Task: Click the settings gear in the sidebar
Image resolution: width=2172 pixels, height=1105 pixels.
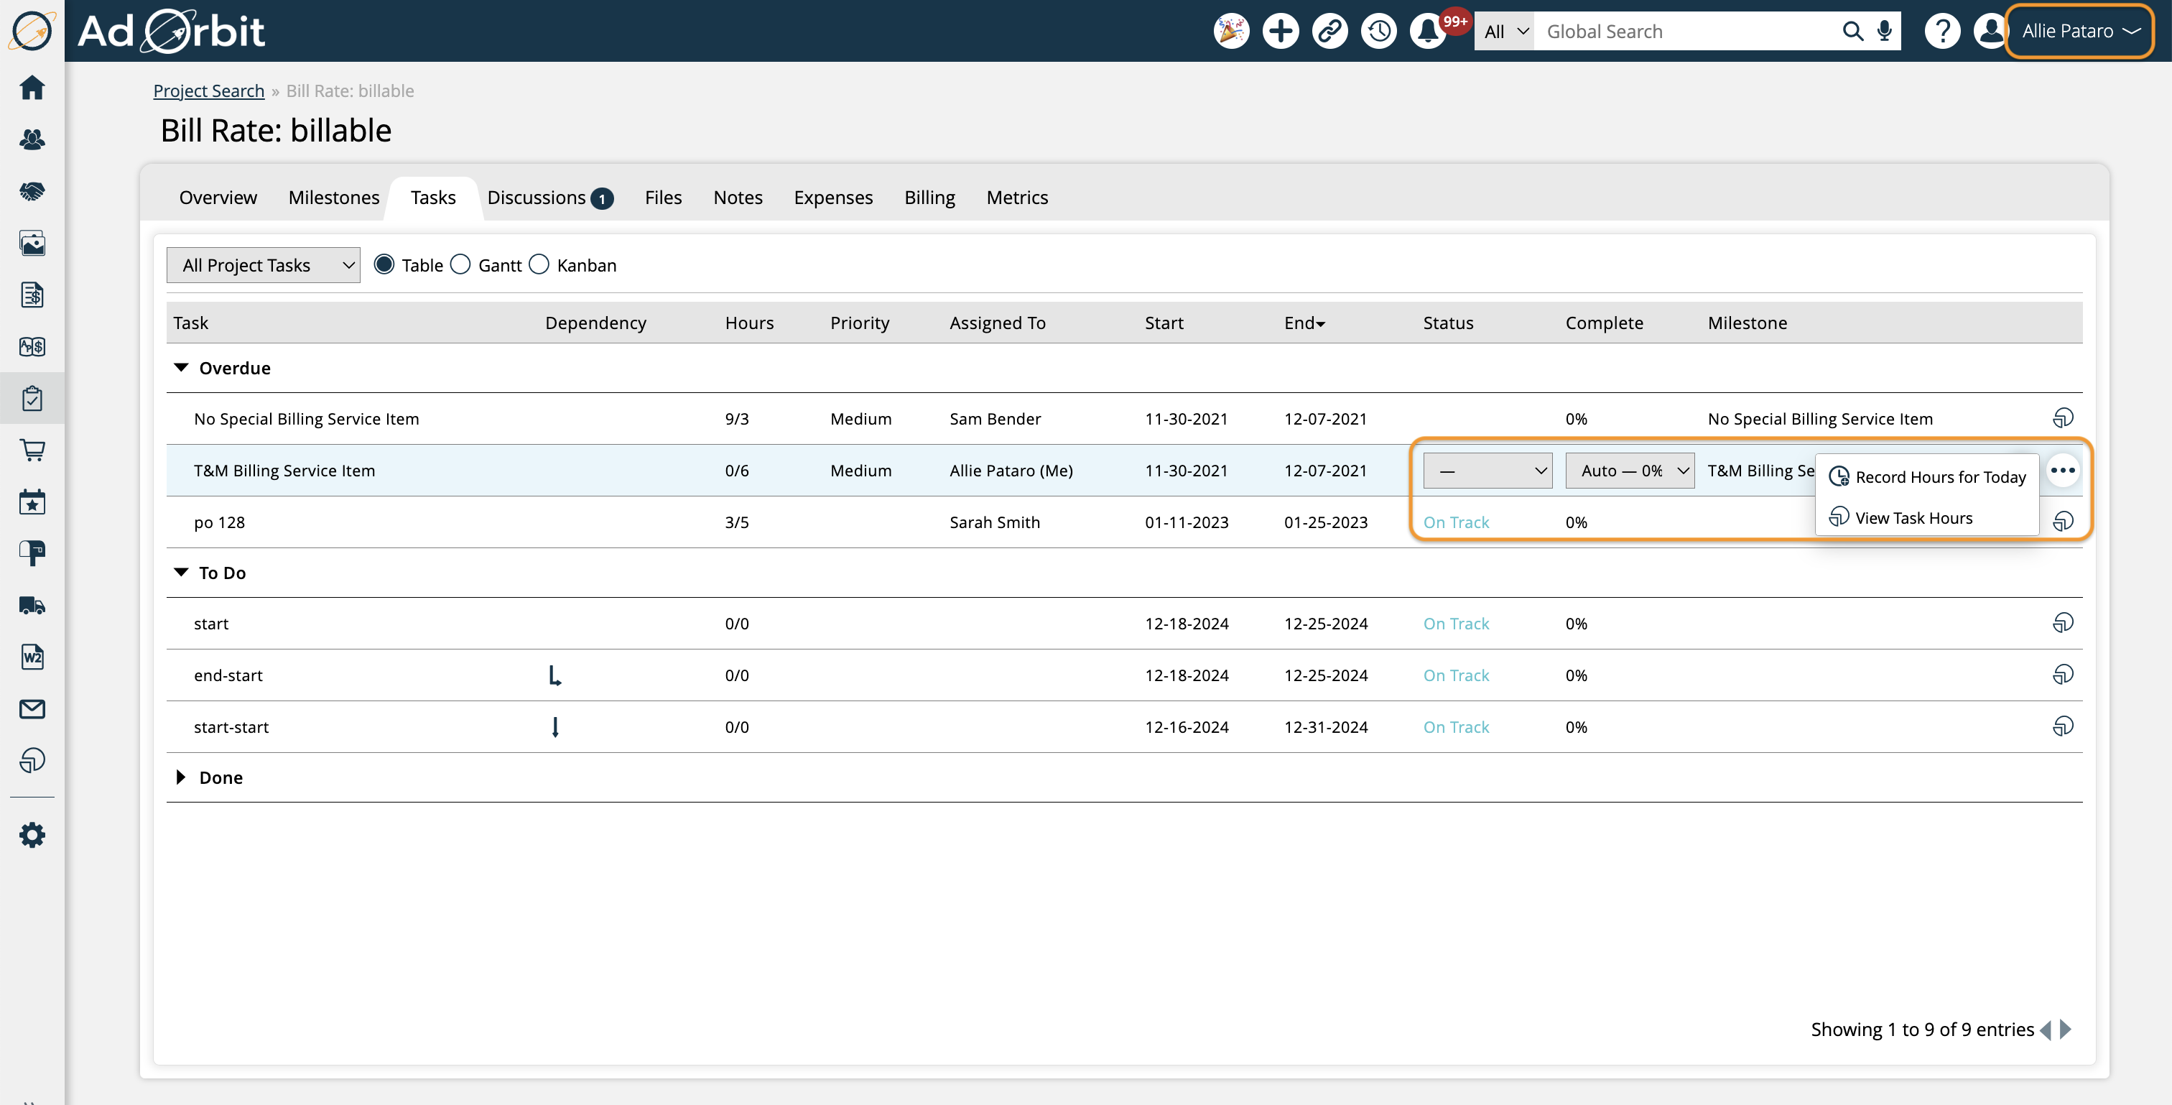Action: pos(32,835)
